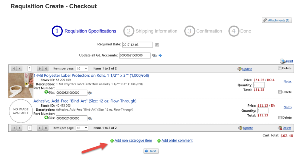
Task: Check the Delete all box in header row
Action: tap(279, 68)
